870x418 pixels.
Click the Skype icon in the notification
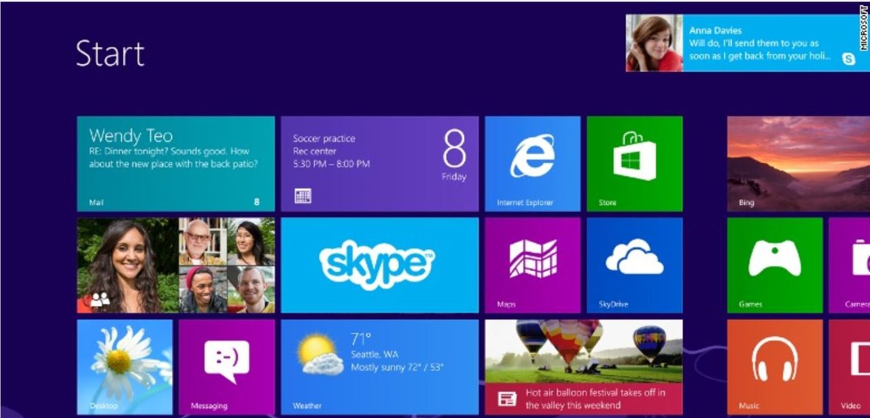pos(849,60)
